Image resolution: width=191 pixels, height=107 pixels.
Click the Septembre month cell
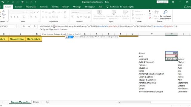pyautogui.click(x=183, y=83)
